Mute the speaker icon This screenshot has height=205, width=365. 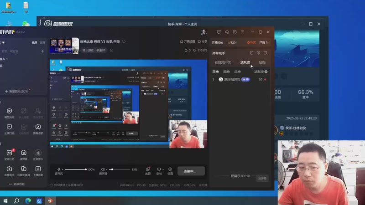103,169
